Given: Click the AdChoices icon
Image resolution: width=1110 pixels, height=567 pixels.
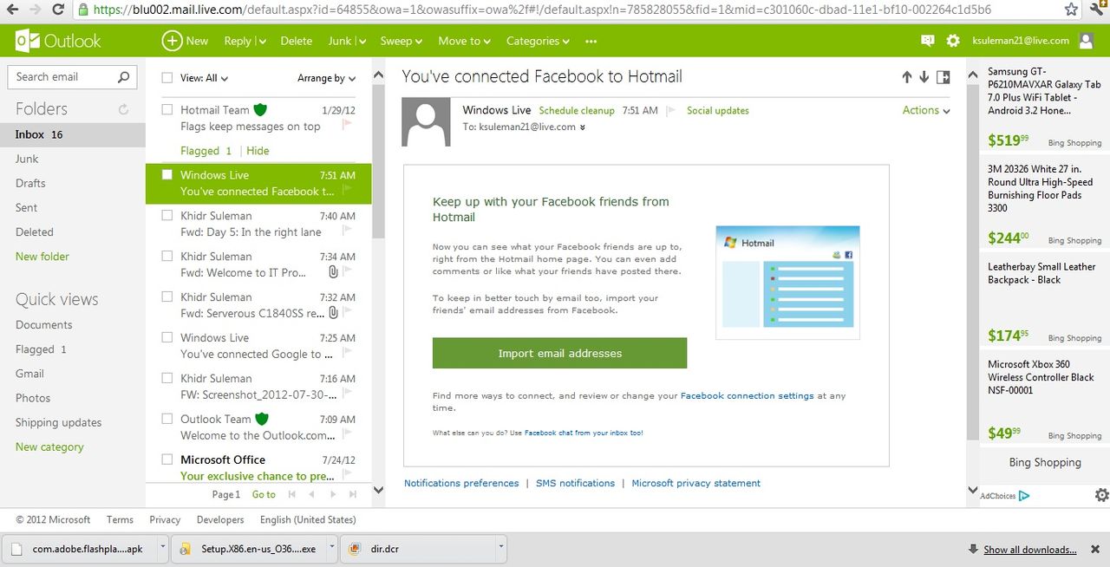Looking at the screenshot, I should (1024, 496).
